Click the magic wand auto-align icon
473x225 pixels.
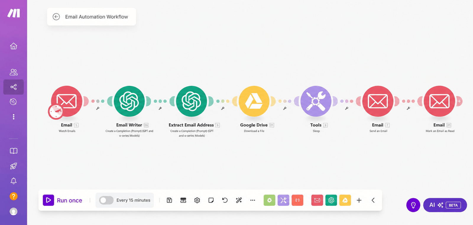pyautogui.click(x=239, y=200)
